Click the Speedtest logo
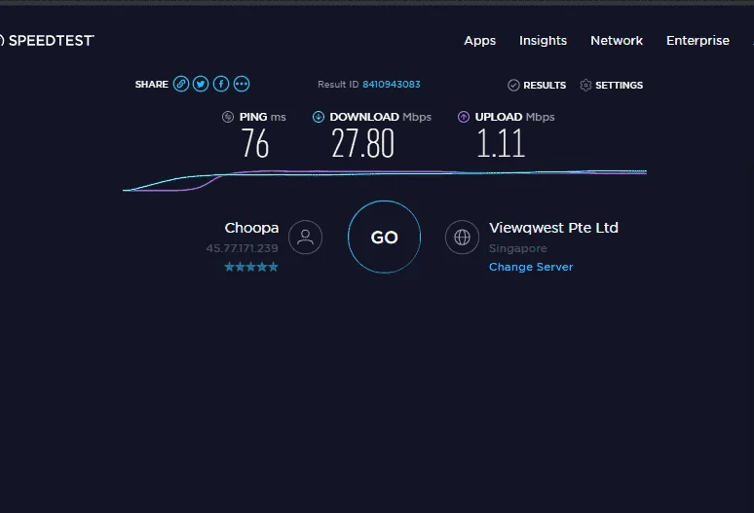This screenshot has width=754, height=513. (x=47, y=40)
